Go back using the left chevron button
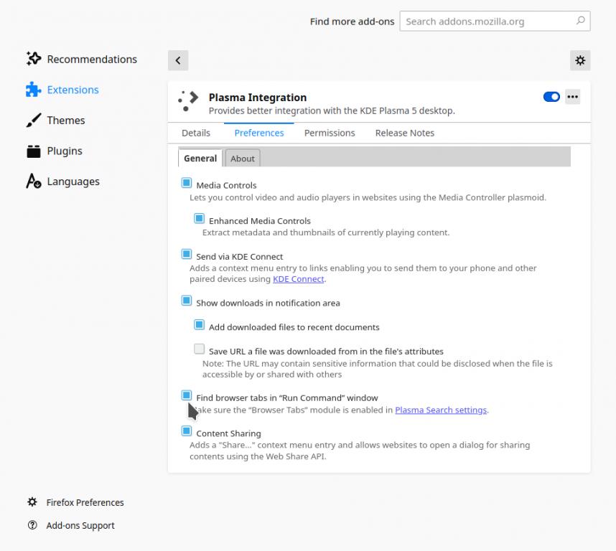This screenshot has height=551, width=616. 178,61
